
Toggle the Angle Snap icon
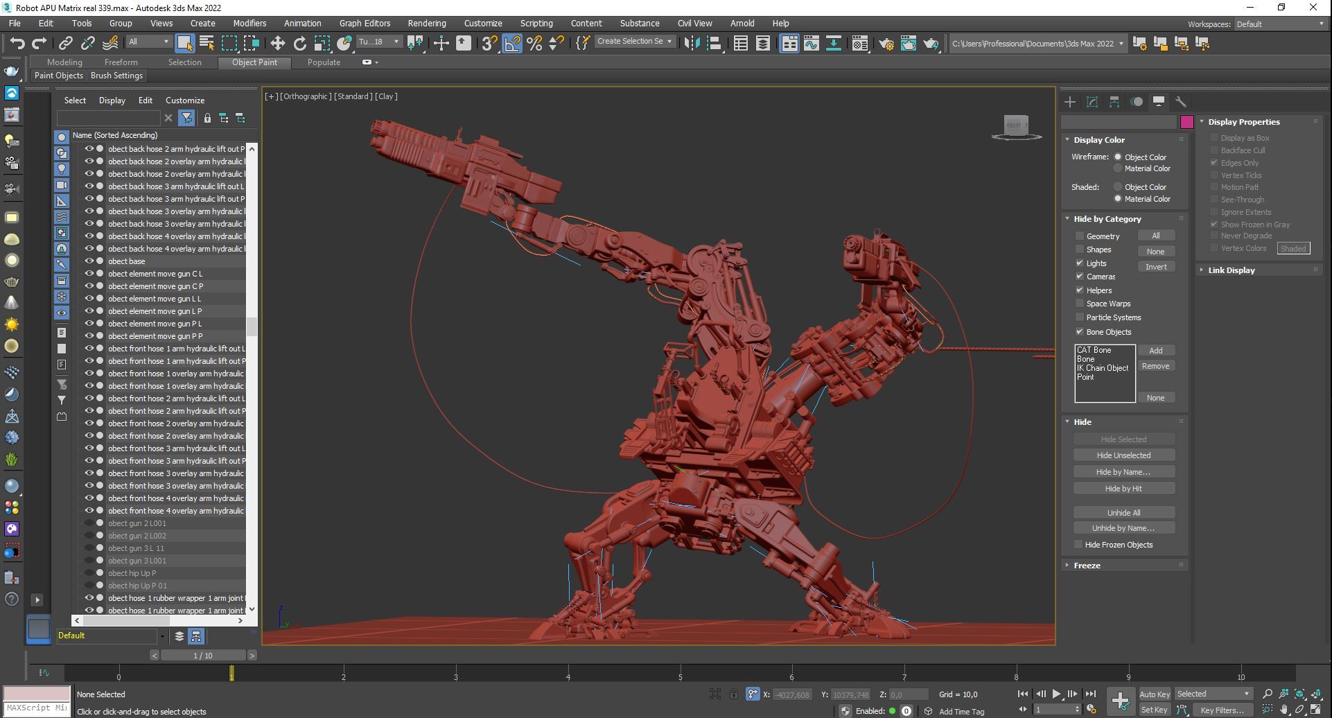point(512,43)
